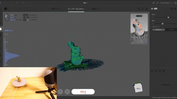Click the trash delete icon in model panel
Screen dimensions: 177x99
pyautogui.click(x=163, y=71)
